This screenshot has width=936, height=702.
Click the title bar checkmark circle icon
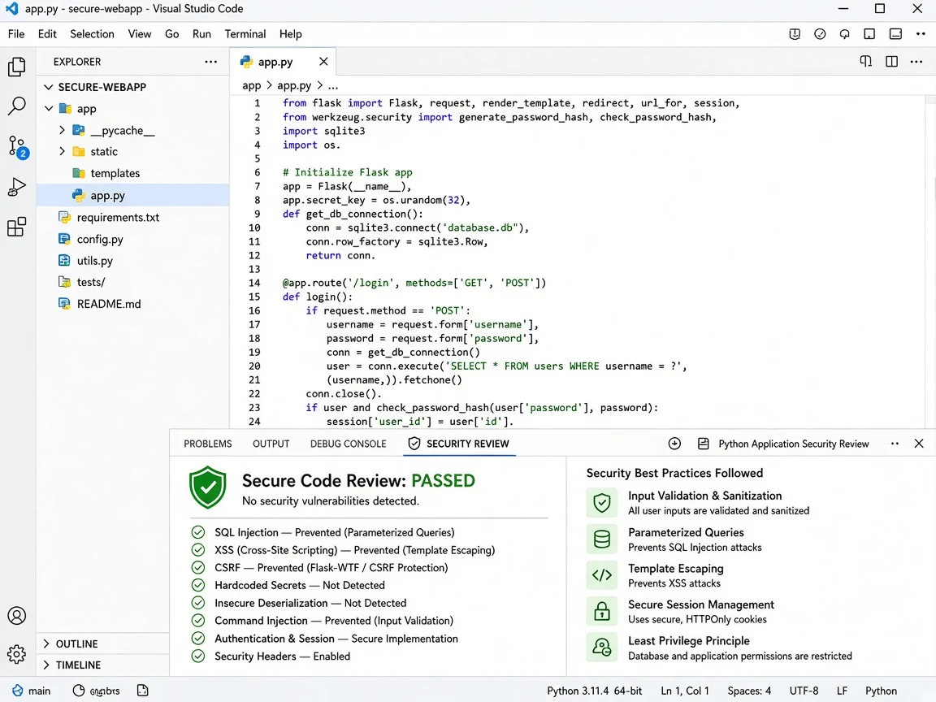pyautogui.click(x=820, y=34)
